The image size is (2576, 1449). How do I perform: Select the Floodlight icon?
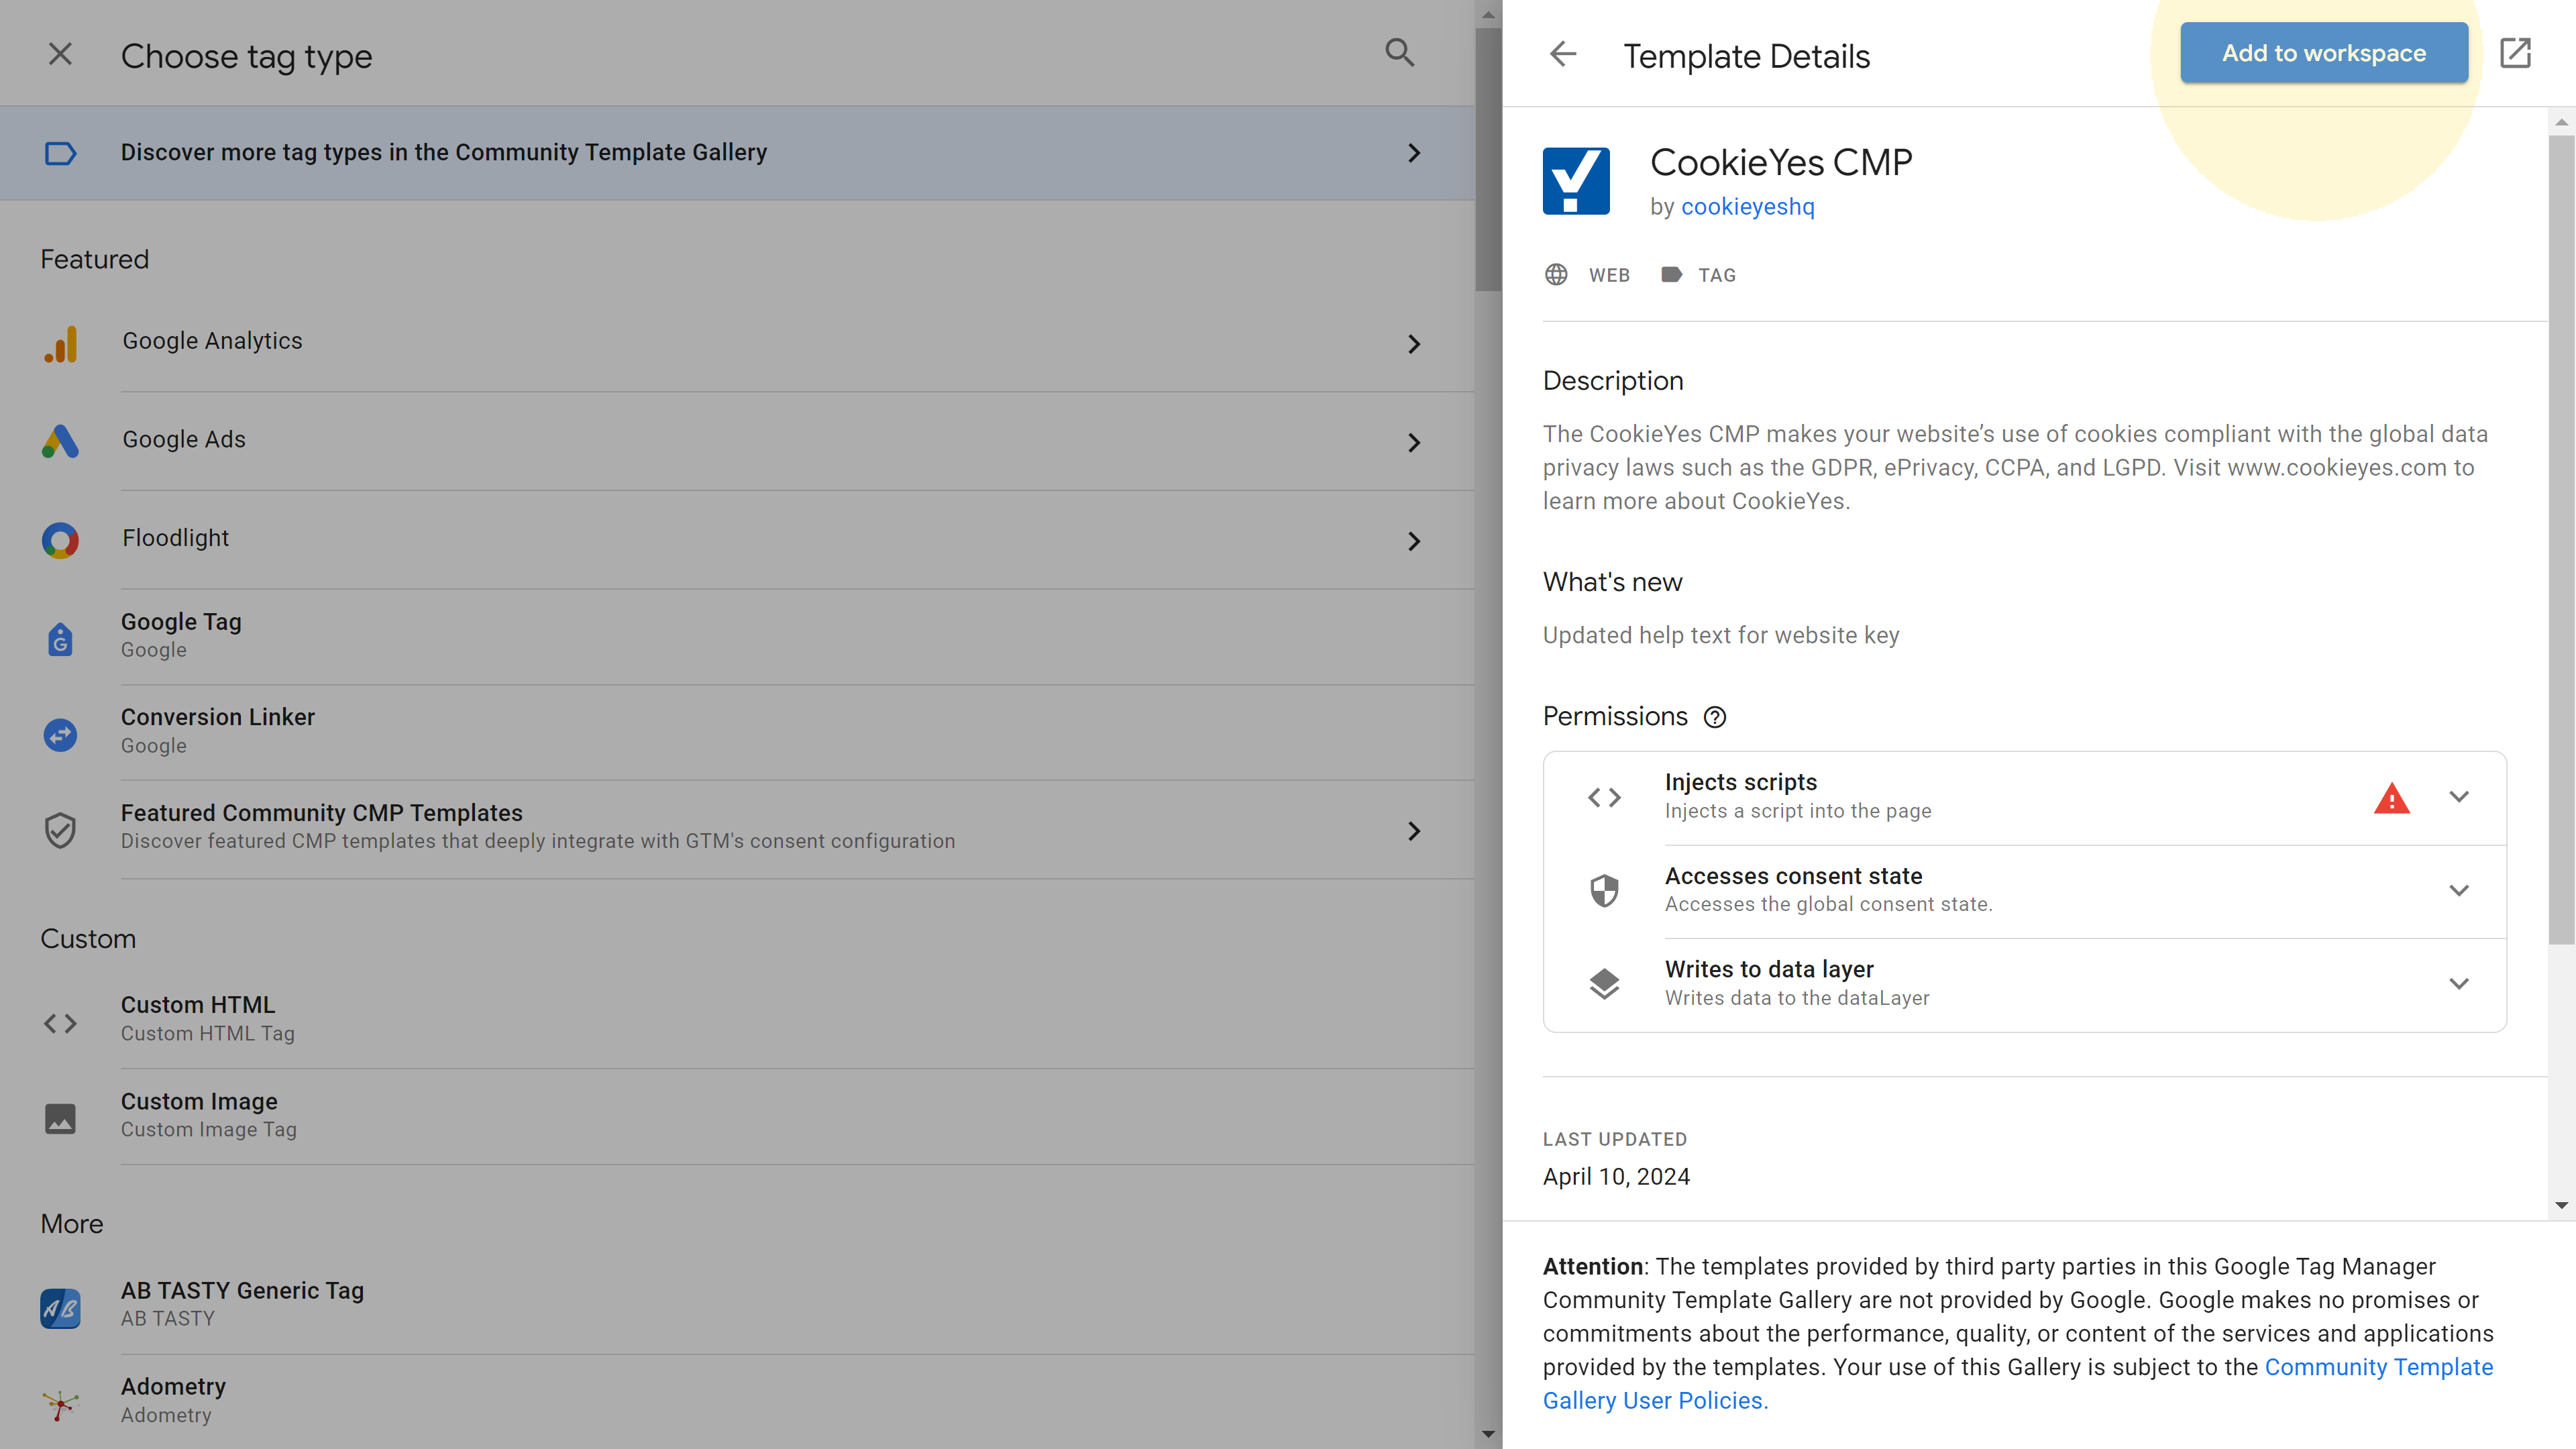click(60, 541)
